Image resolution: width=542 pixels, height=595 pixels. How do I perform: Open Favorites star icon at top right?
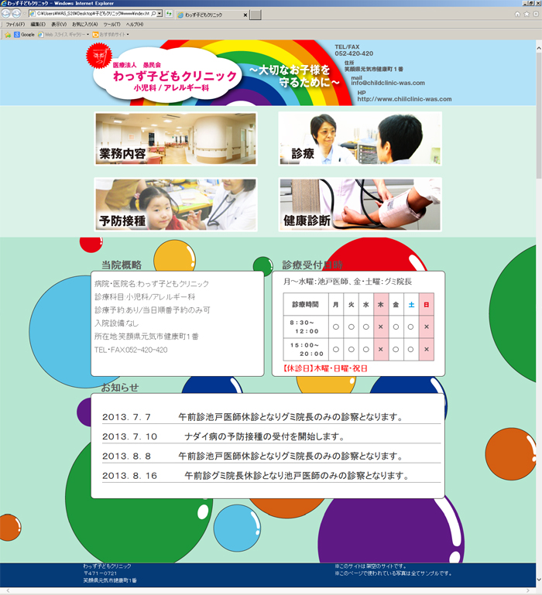point(527,14)
